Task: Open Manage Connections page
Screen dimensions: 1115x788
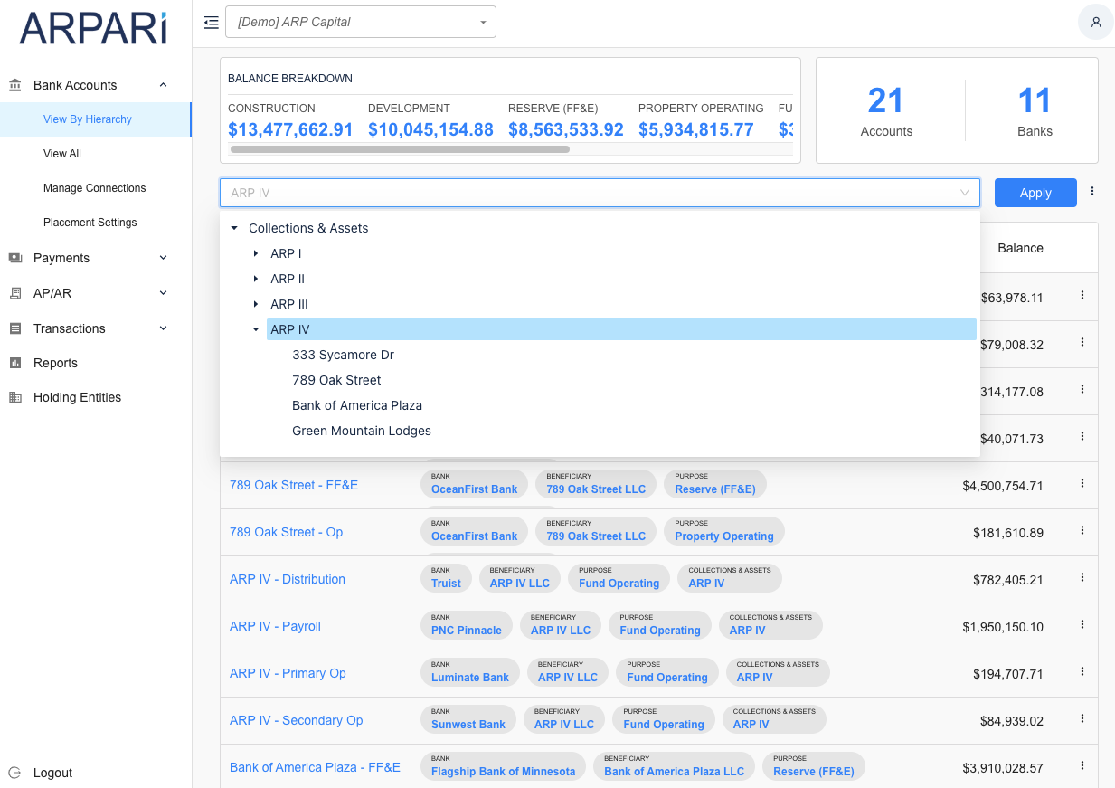Action: (x=94, y=188)
